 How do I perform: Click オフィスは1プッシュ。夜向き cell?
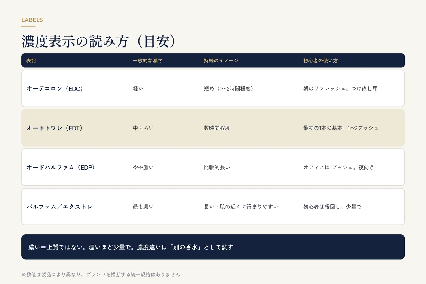(x=339, y=167)
